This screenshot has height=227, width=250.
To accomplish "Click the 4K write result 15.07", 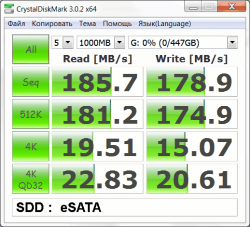I will (191, 146).
